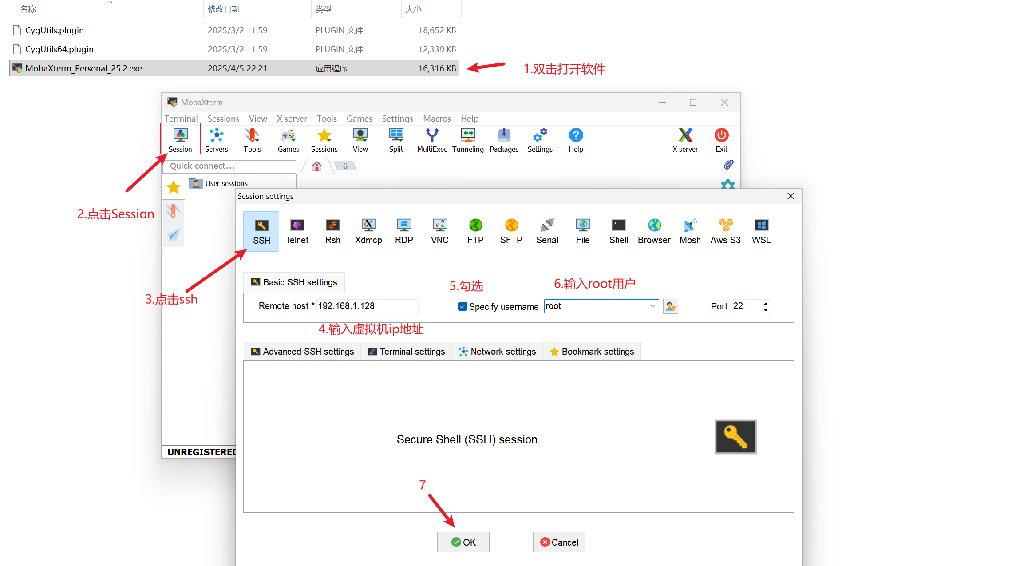
Task: Click the paperclip icon in MobaXterm
Action: coord(728,165)
